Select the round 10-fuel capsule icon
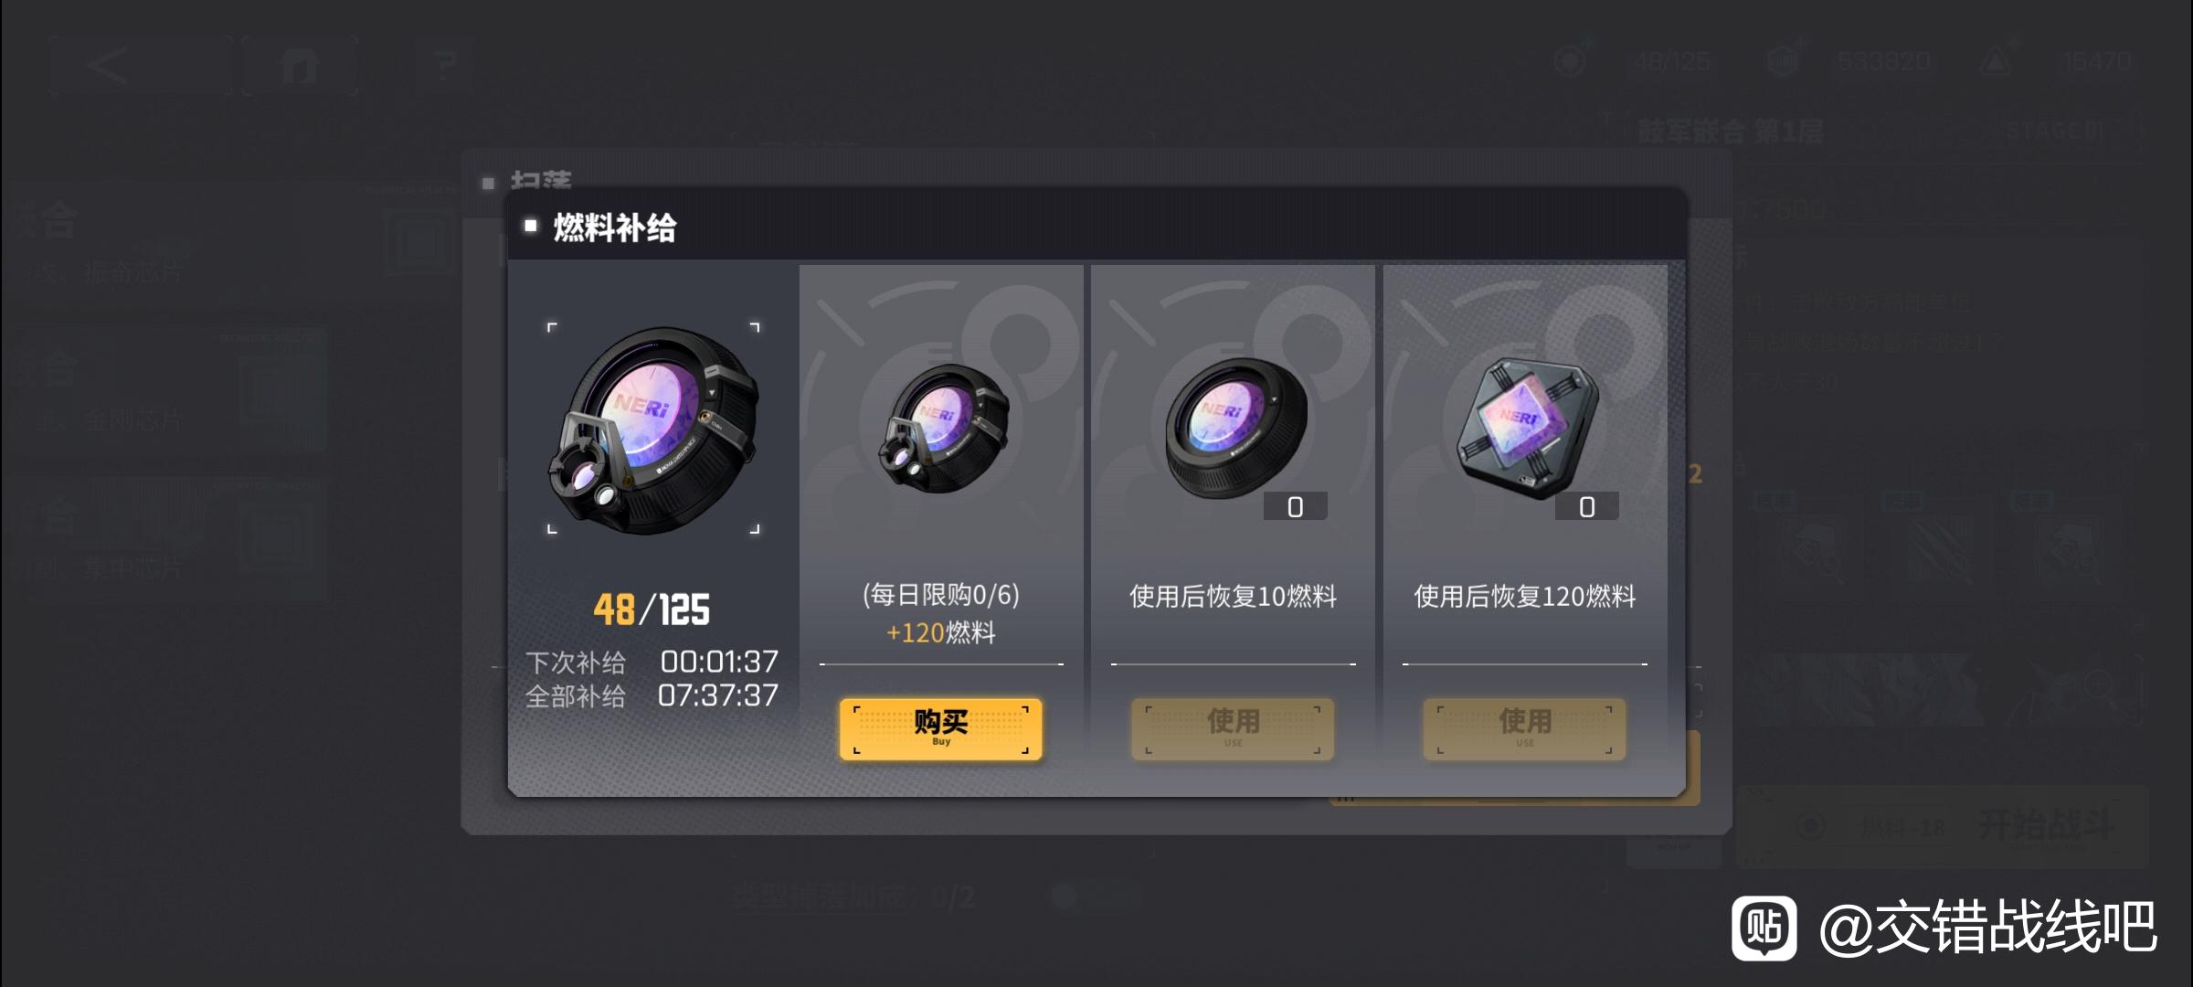 click(1235, 427)
